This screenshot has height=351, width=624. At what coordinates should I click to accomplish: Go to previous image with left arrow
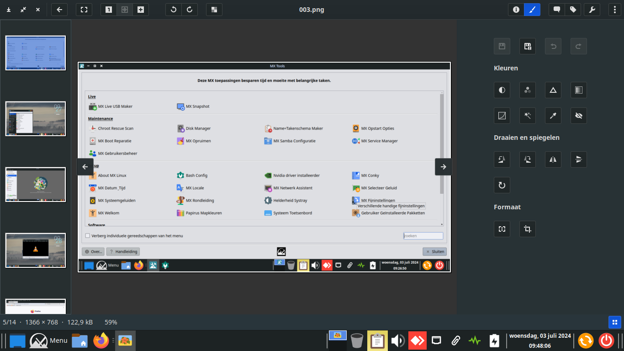85,167
